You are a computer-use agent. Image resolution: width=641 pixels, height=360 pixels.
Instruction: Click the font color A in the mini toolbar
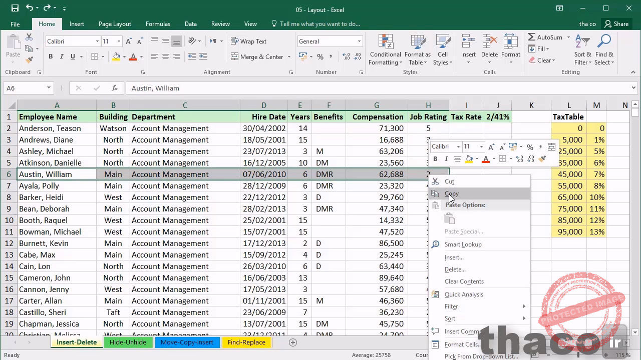click(x=485, y=159)
